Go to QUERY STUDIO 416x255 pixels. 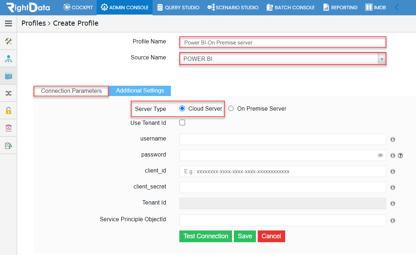[x=178, y=7]
